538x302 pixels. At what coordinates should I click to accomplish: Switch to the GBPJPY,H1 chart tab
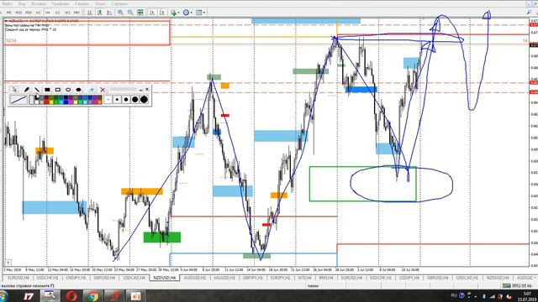253,278
